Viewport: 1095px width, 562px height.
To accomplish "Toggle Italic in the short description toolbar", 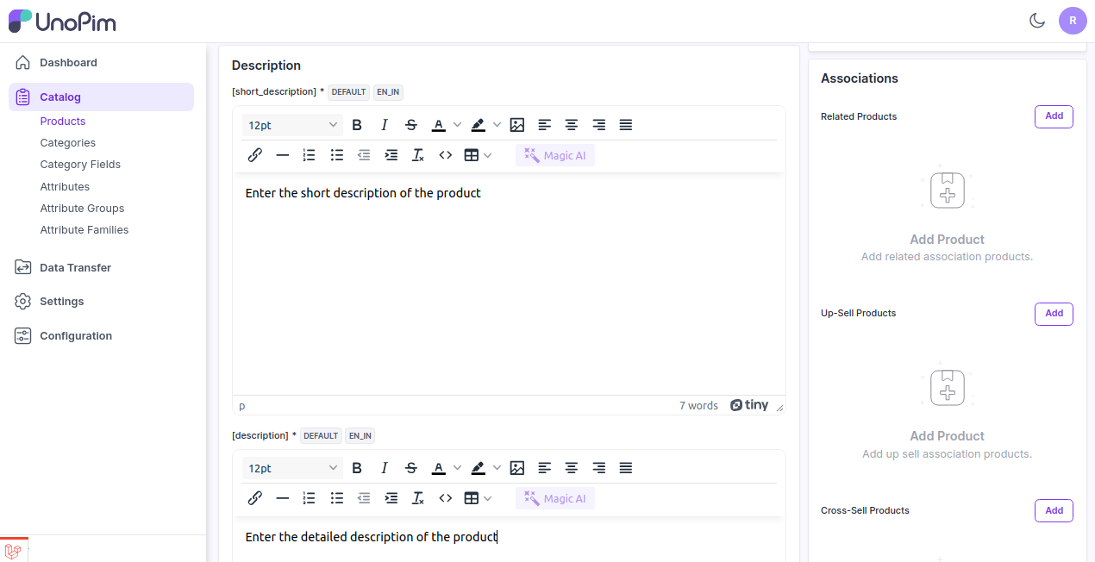I will [x=385, y=125].
